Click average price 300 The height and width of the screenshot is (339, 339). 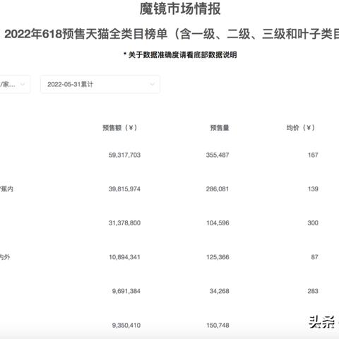pyautogui.click(x=313, y=222)
